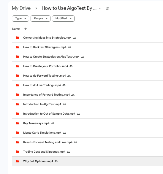This screenshot has height=174, width=163.
Task: Click shared icon next to Why Sell Options-.mp4
Action: [56, 161]
